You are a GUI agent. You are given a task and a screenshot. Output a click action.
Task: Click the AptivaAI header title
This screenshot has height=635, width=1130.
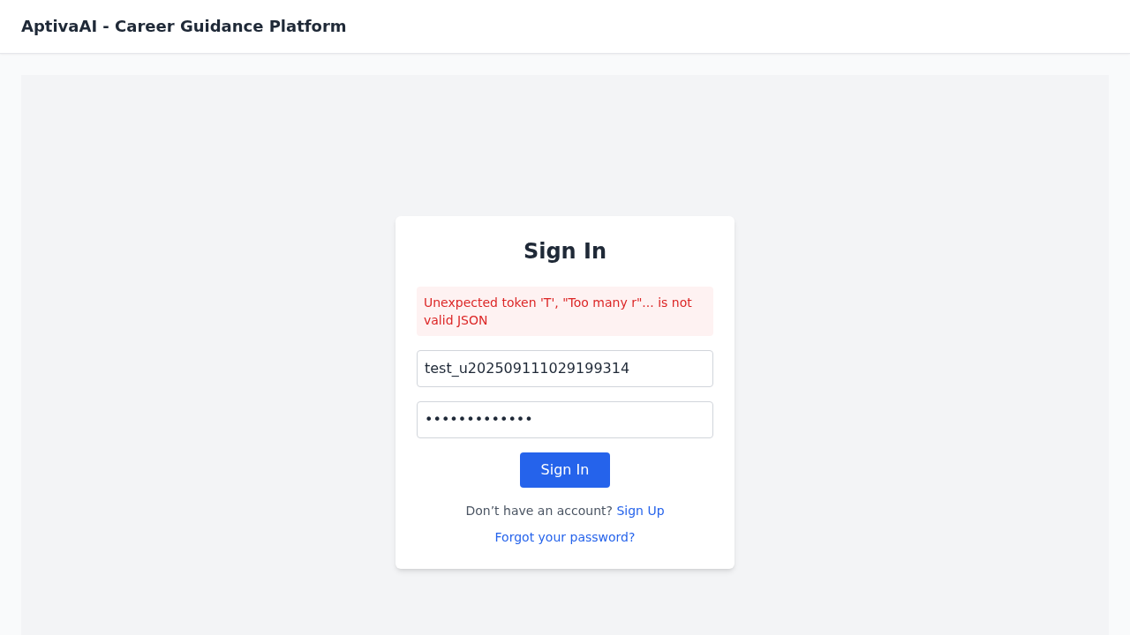pos(184,26)
